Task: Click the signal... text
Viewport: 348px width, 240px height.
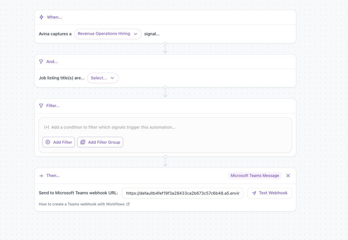Action: point(152,34)
